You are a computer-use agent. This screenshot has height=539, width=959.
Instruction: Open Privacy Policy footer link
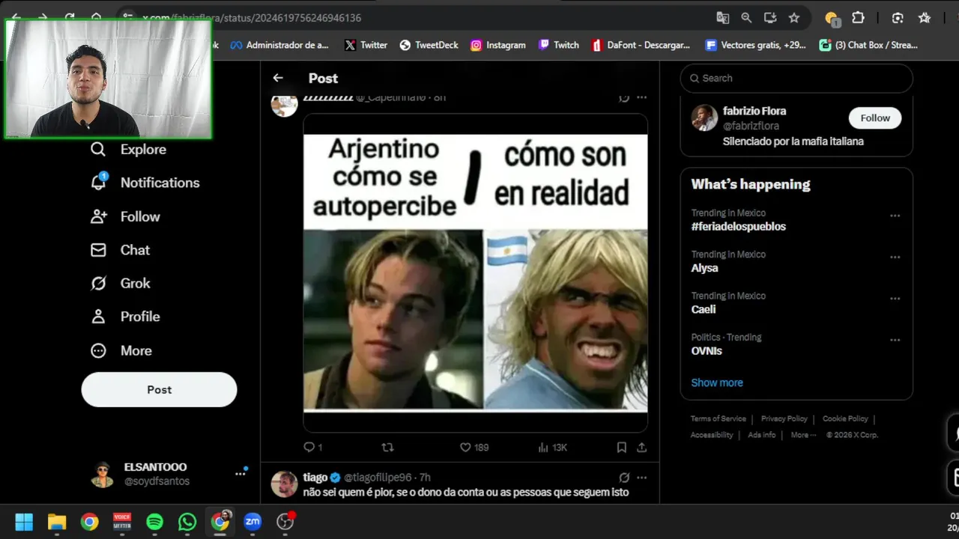[784, 418]
